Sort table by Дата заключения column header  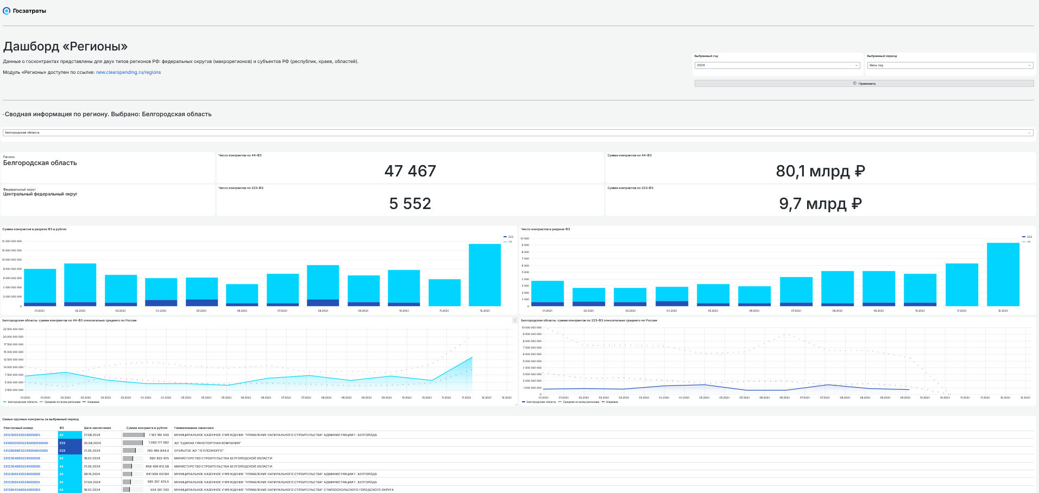click(x=97, y=428)
